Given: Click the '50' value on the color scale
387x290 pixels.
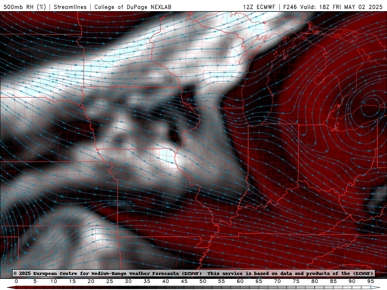Looking at the screenshot, I should click(x=203, y=281).
